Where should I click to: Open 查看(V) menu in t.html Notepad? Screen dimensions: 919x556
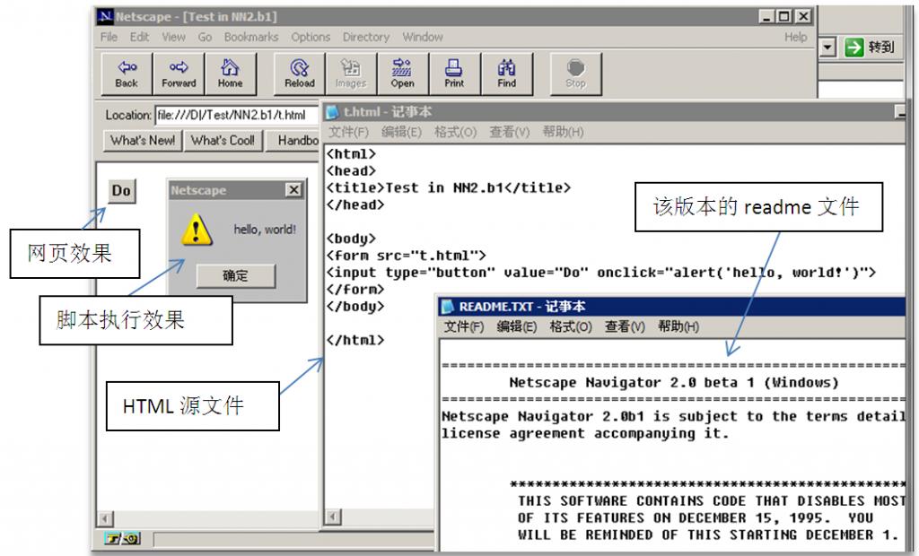pos(510,132)
